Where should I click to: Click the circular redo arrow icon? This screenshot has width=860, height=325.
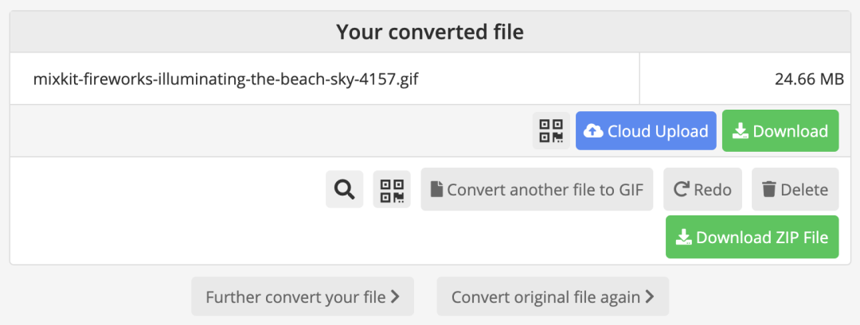[x=681, y=190]
